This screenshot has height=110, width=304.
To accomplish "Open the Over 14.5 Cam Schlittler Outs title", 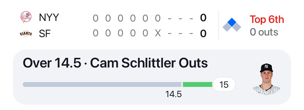I will [x=115, y=63].
